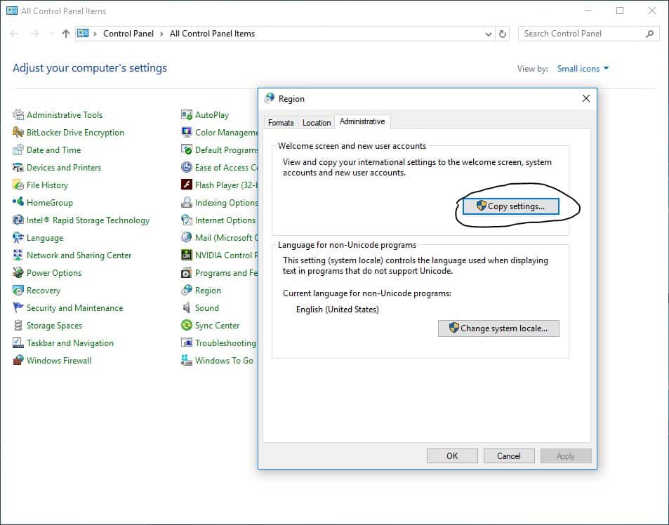
Task: Click Change system locale button
Action: click(498, 328)
